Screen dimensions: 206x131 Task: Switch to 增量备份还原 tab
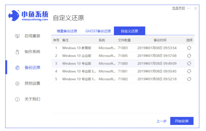68,31
